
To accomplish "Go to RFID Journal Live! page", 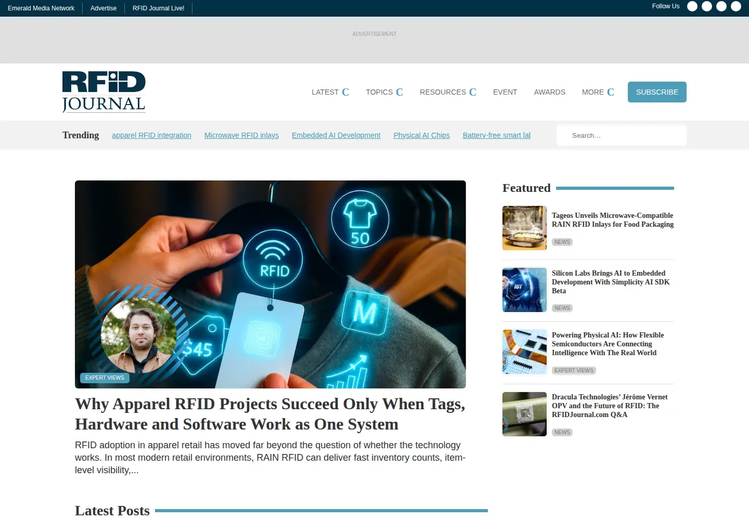I will tap(158, 8).
